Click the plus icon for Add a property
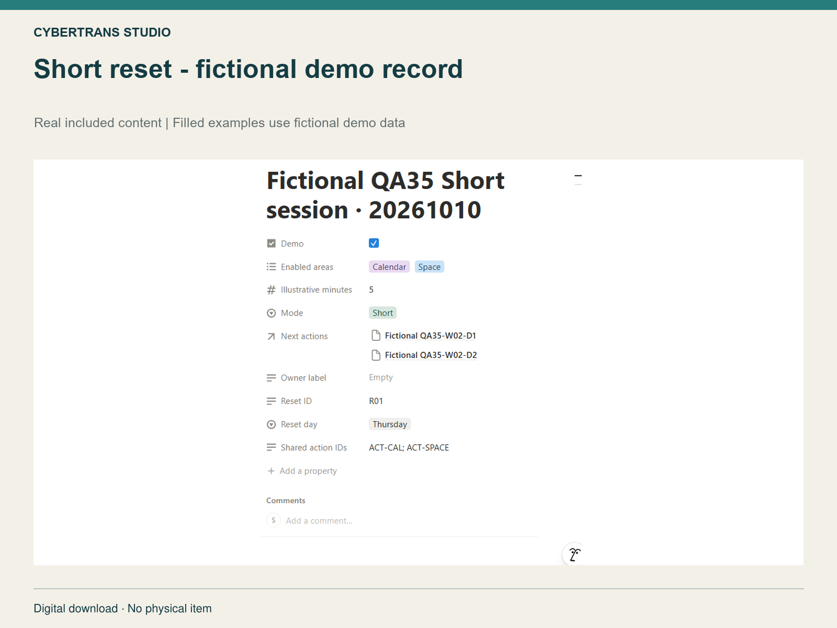Screen dimensions: 837x628 [x=271, y=471]
